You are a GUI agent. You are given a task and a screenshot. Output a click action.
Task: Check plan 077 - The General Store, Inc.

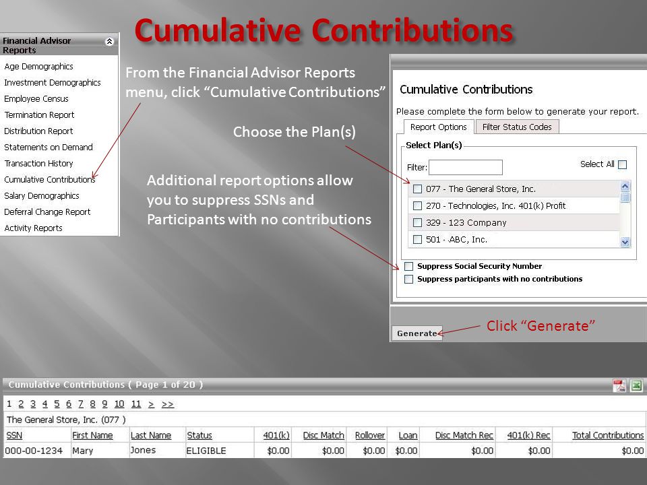click(418, 189)
